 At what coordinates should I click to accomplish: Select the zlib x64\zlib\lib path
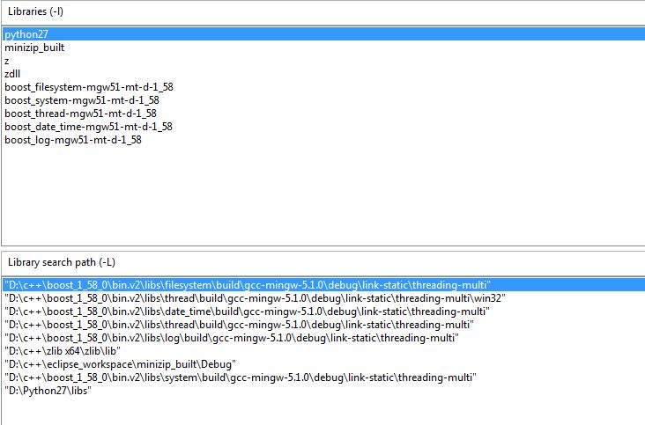pyautogui.click(x=63, y=351)
